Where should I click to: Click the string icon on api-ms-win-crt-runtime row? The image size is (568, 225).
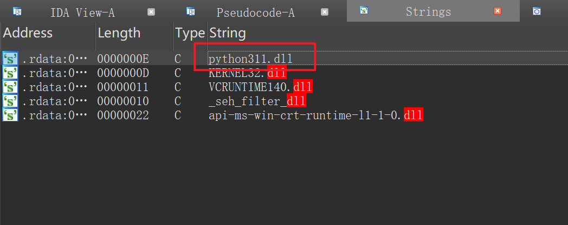(10, 115)
